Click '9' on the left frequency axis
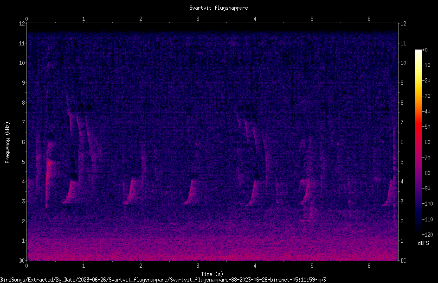438x283 pixels. coord(23,83)
